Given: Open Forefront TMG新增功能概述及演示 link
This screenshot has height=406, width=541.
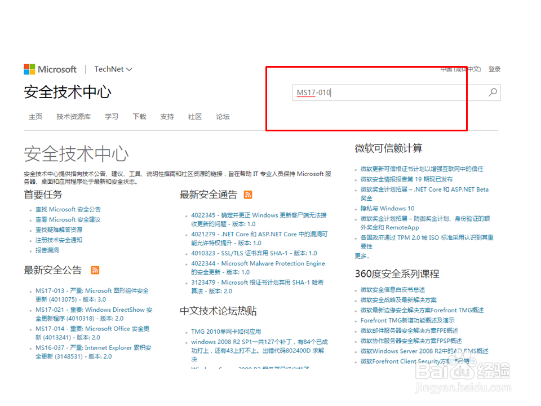Looking at the screenshot, I should pyautogui.click(x=407, y=320).
